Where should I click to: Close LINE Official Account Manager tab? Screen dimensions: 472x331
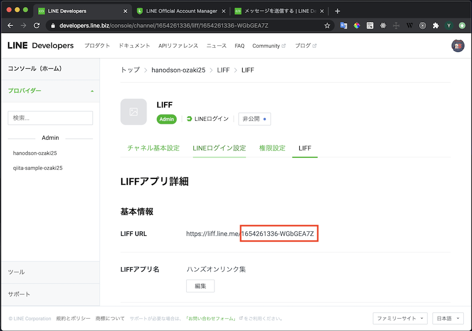pyautogui.click(x=224, y=11)
